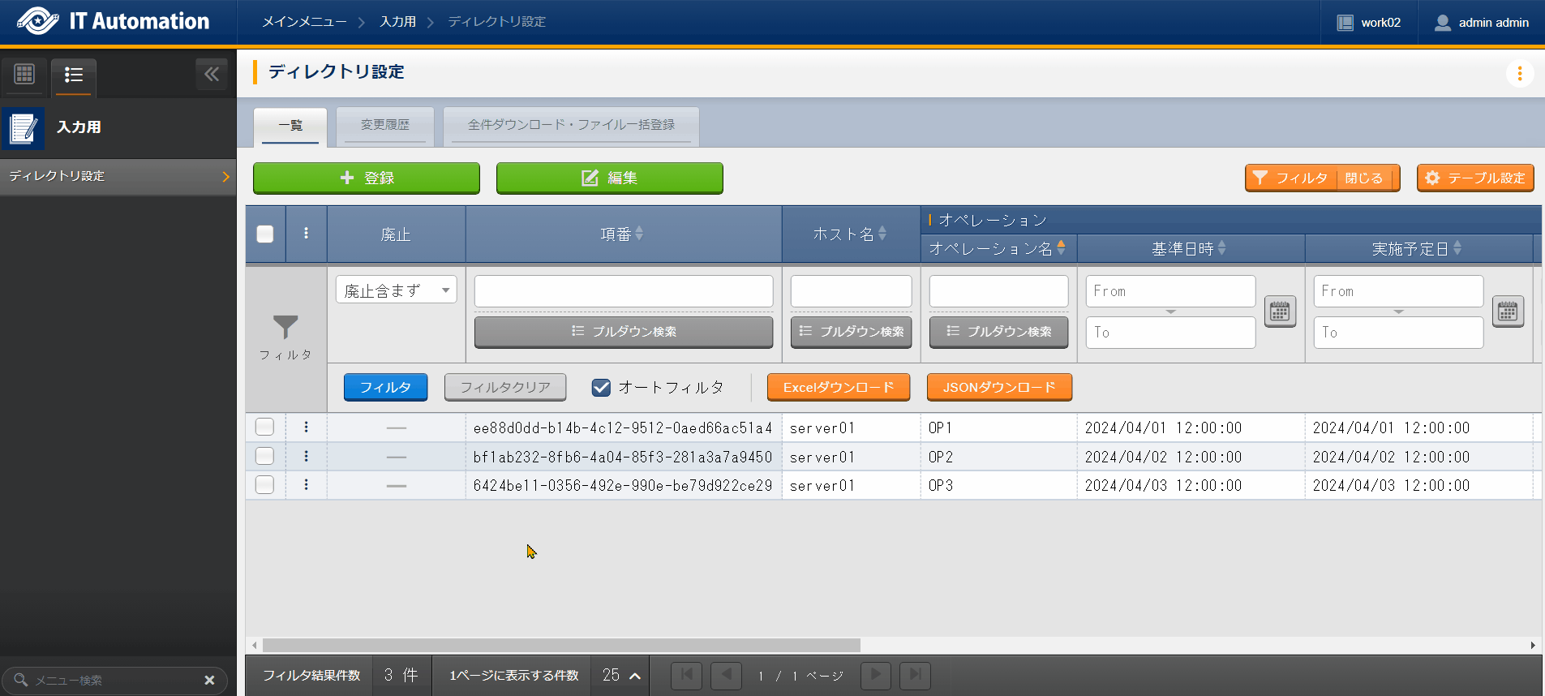Image resolution: width=1545 pixels, height=696 pixels.
Task: Open calendar picker for 基準日時 filter
Action: click(x=1280, y=311)
